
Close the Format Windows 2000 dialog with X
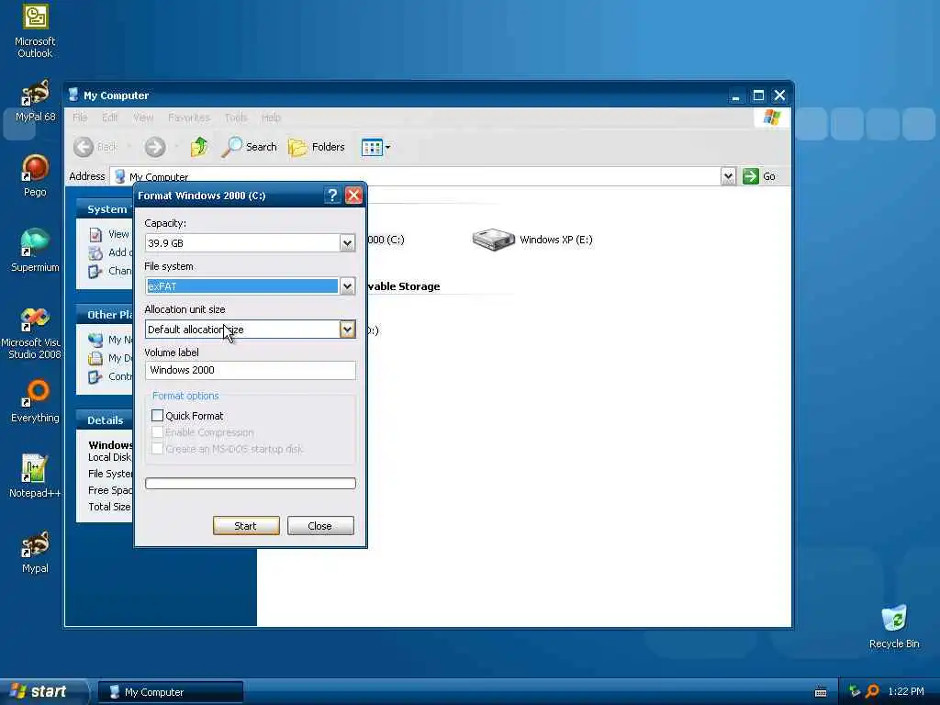353,195
